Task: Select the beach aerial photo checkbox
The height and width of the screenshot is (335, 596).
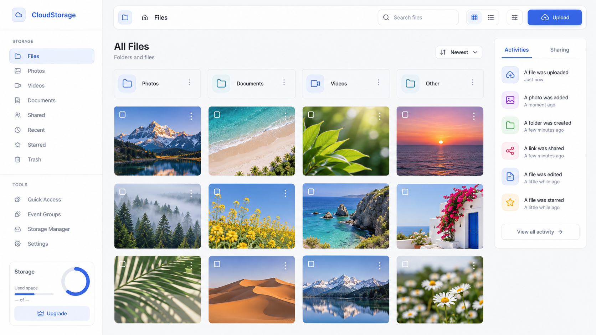Action: pos(217,115)
